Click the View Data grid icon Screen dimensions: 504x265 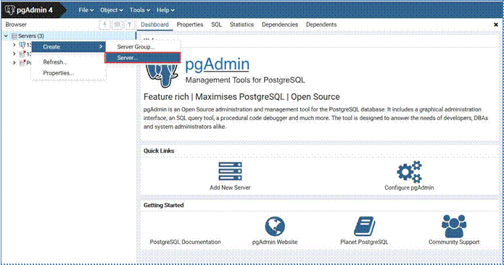[117, 25]
